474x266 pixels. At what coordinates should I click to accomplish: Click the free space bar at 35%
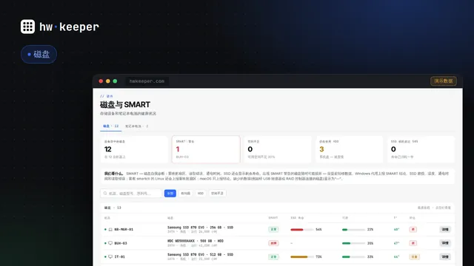[353, 243]
